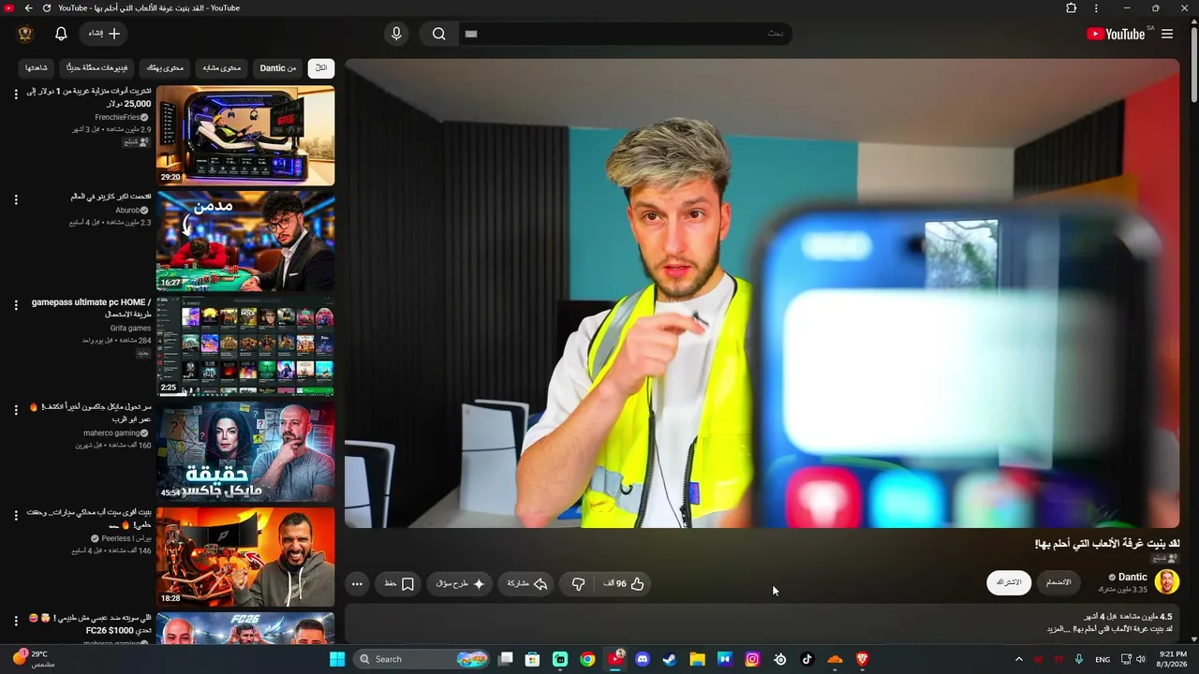Open the Peerless 18:28 video thumbnail
The height and width of the screenshot is (674, 1199).
tap(245, 557)
